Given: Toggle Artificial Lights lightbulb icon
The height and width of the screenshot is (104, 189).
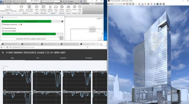Looking at the screenshot, I should pos(50,7).
